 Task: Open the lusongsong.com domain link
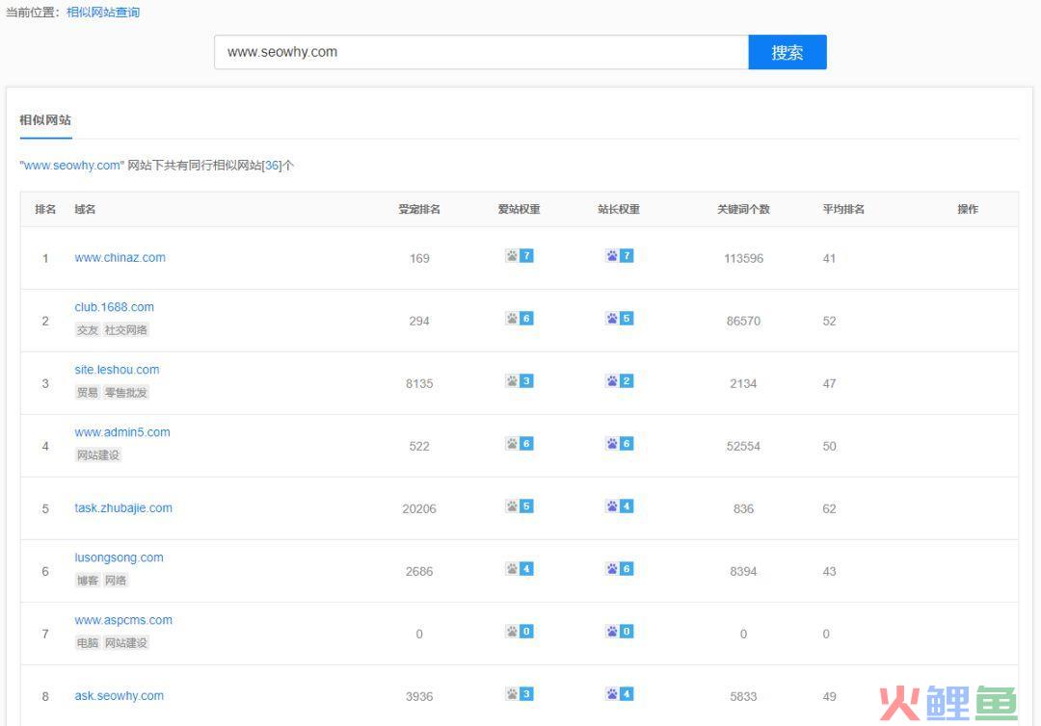[x=119, y=557]
